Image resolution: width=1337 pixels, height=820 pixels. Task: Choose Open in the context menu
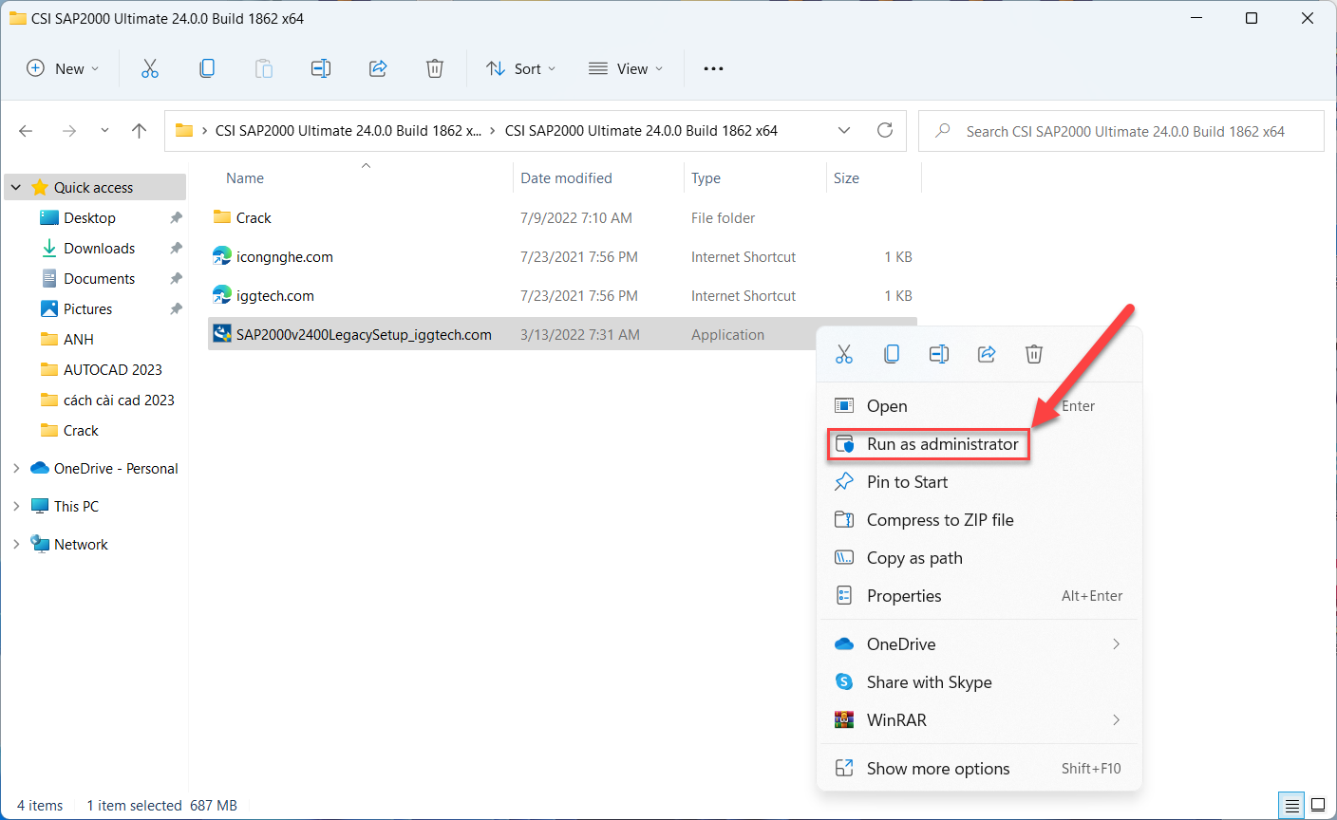(979, 406)
